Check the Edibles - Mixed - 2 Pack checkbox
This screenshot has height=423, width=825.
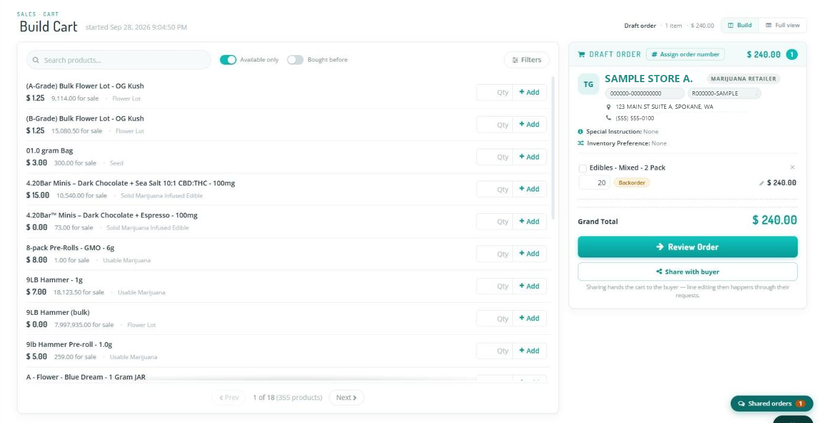(582, 168)
